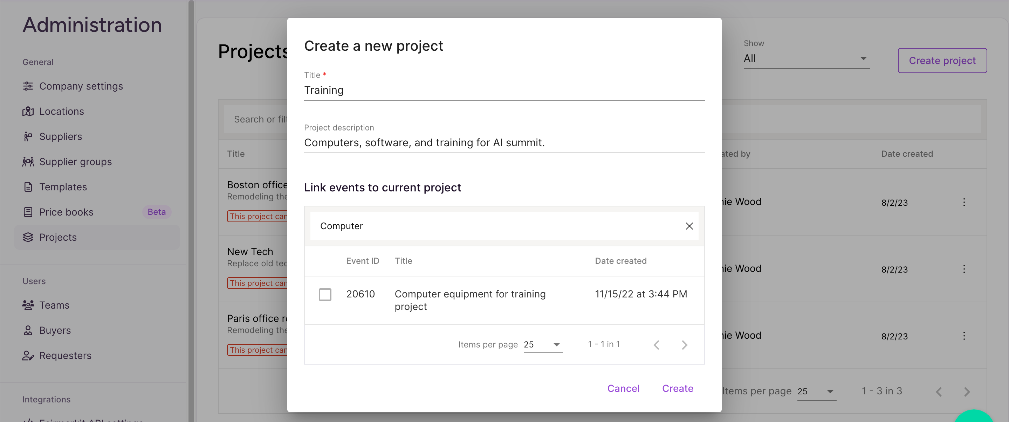The image size is (1009, 422).
Task: Click the Beta badge next to Price books
Action: pyautogui.click(x=157, y=212)
